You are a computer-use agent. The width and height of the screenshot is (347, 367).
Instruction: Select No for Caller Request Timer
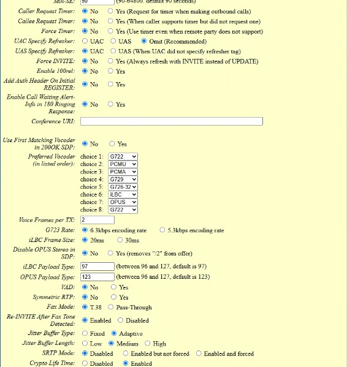85,11
